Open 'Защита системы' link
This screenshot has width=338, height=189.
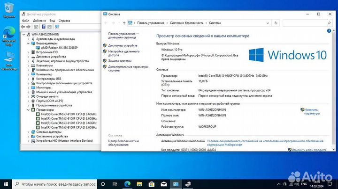[x=120, y=61]
